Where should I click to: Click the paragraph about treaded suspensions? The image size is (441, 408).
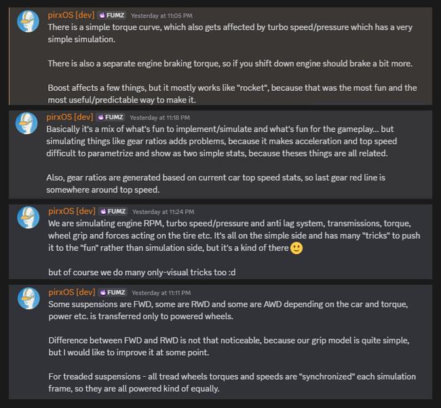[x=231, y=382]
